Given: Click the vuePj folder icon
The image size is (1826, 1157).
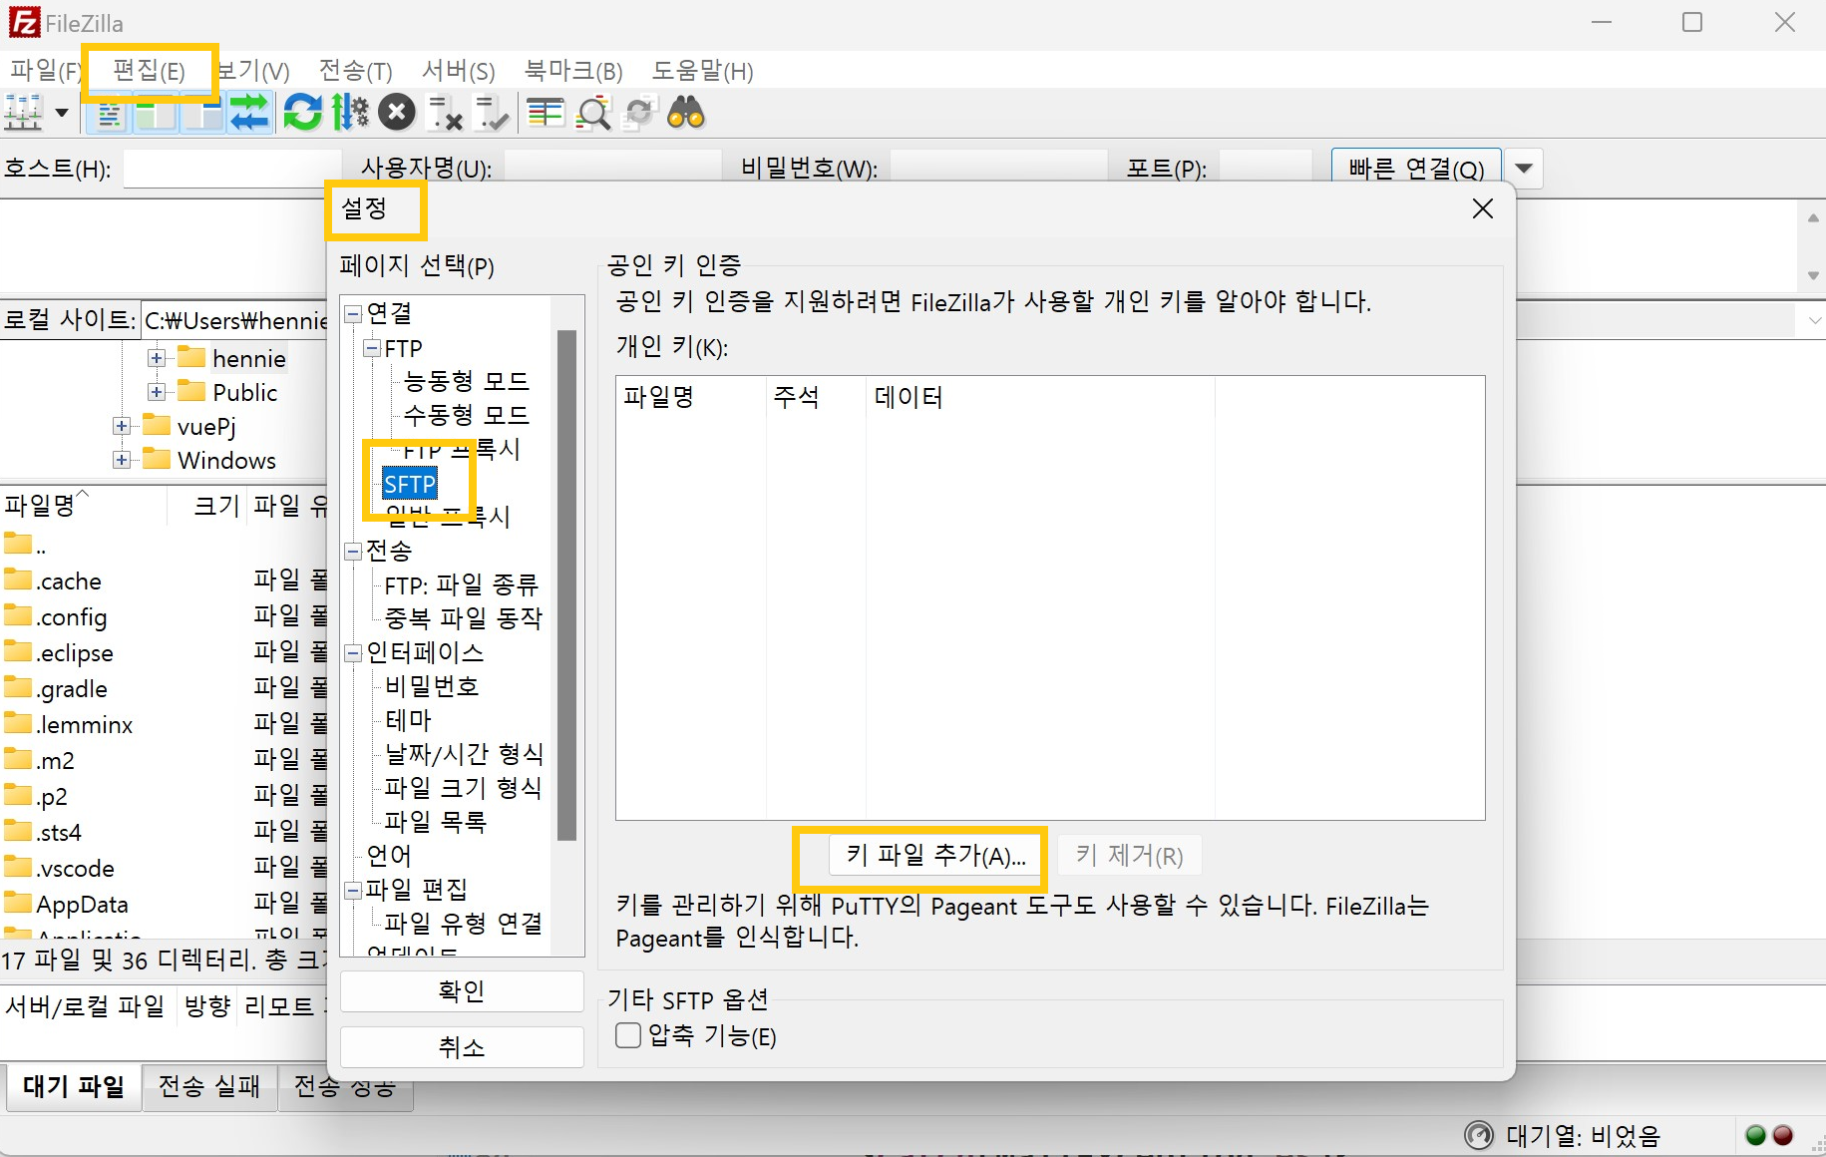Looking at the screenshot, I should [157, 425].
